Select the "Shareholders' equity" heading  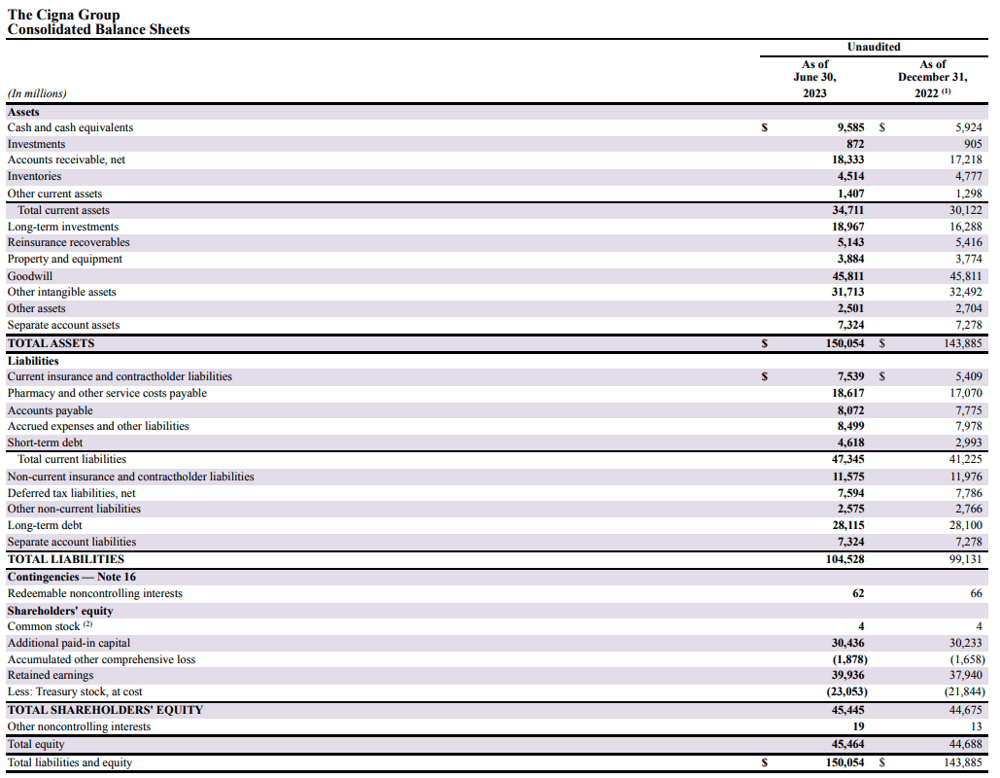click(60, 612)
